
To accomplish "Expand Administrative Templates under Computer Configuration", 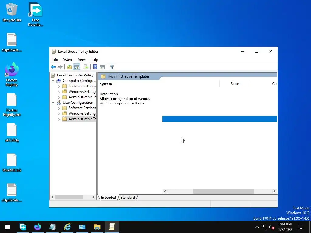I will [x=59, y=97].
